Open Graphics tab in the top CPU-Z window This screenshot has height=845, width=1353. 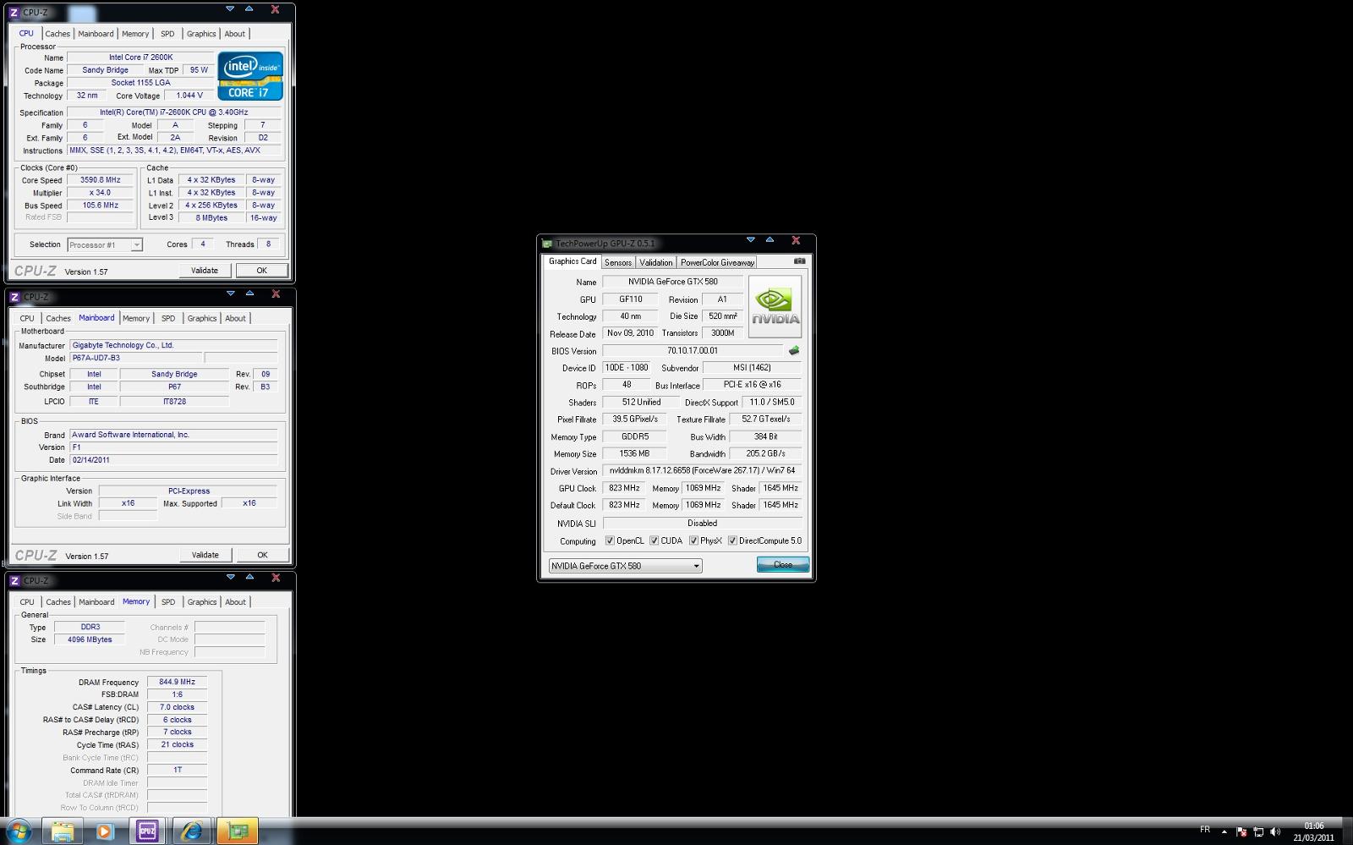coord(201,34)
